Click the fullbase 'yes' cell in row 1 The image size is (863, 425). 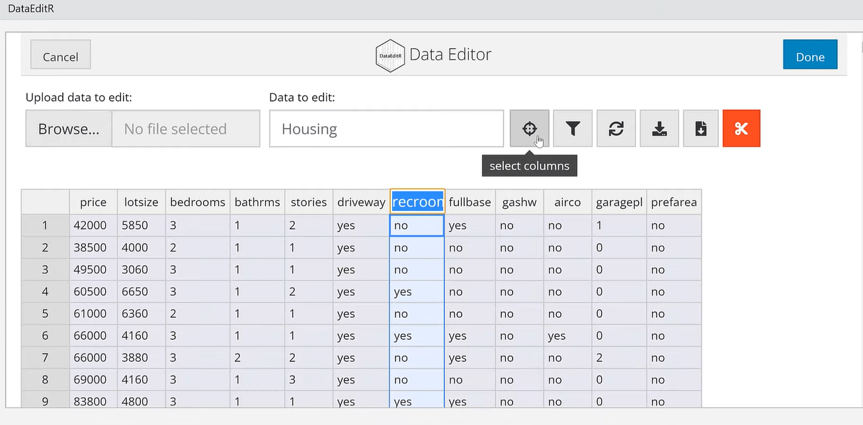pos(470,225)
